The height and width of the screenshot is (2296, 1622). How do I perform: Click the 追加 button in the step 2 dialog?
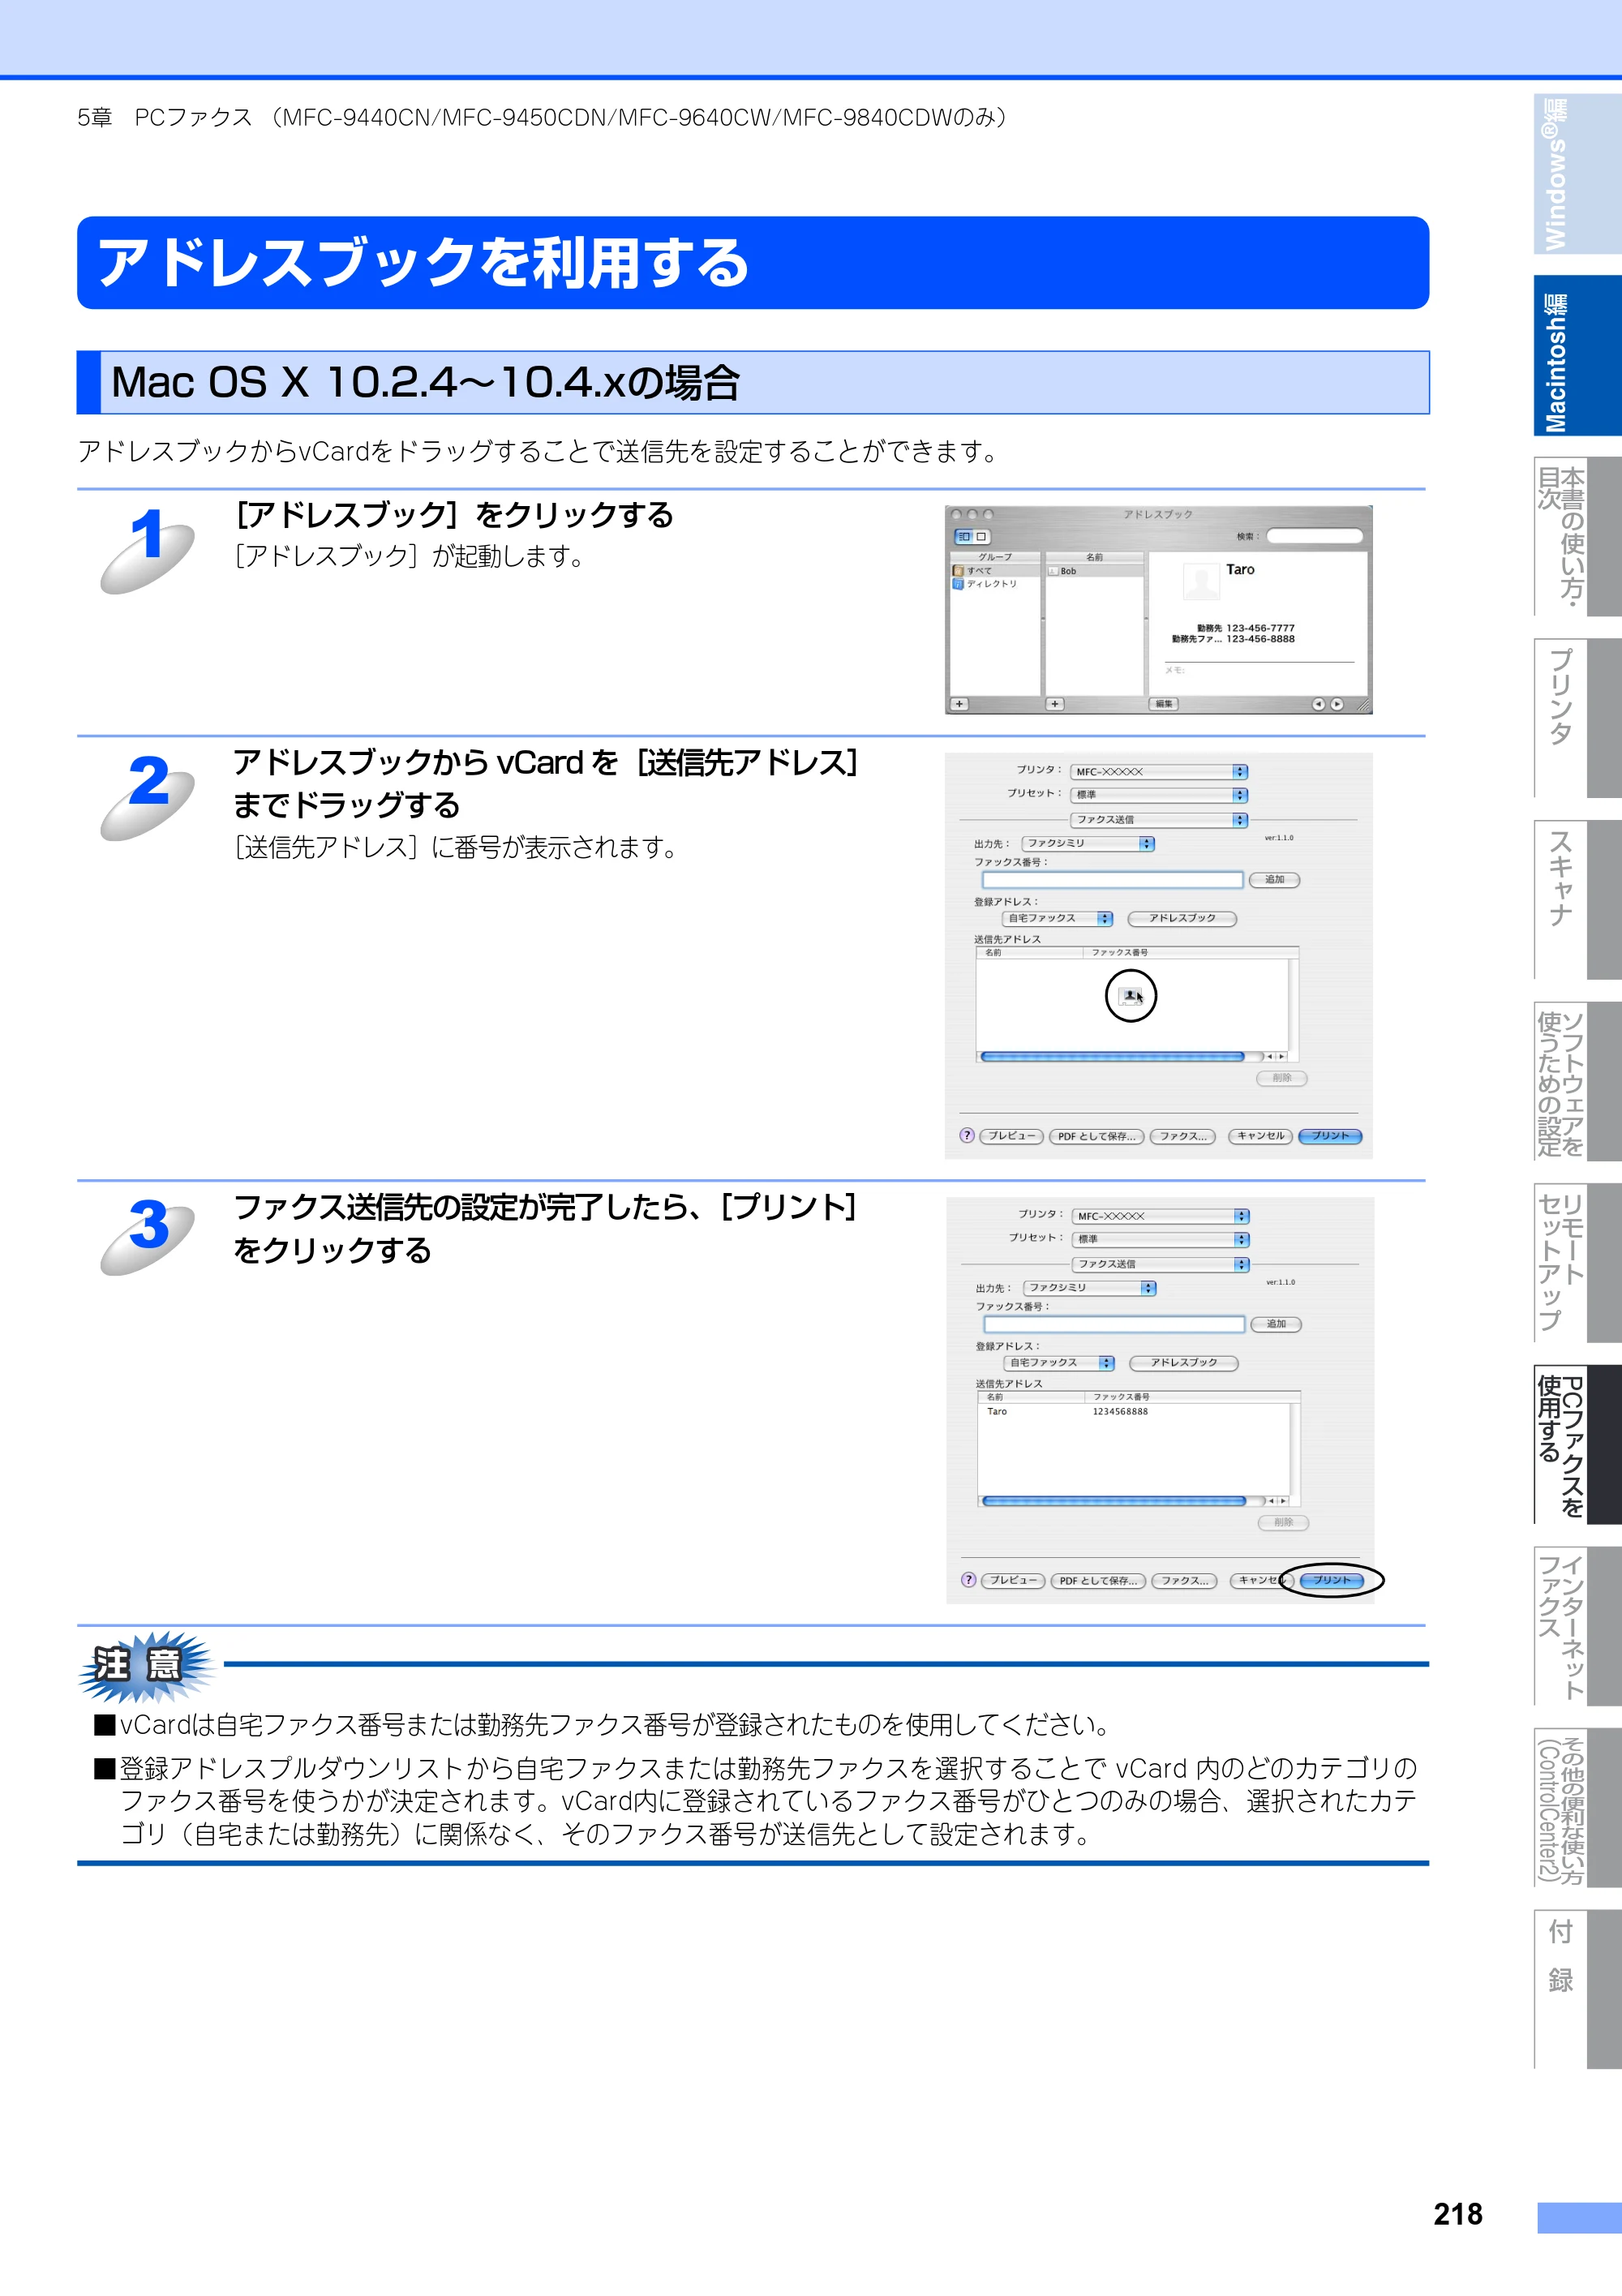pos(1274,880)
